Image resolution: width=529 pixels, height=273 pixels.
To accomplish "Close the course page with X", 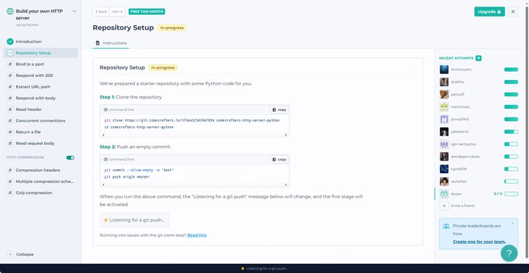I will [x=513, y=11].
